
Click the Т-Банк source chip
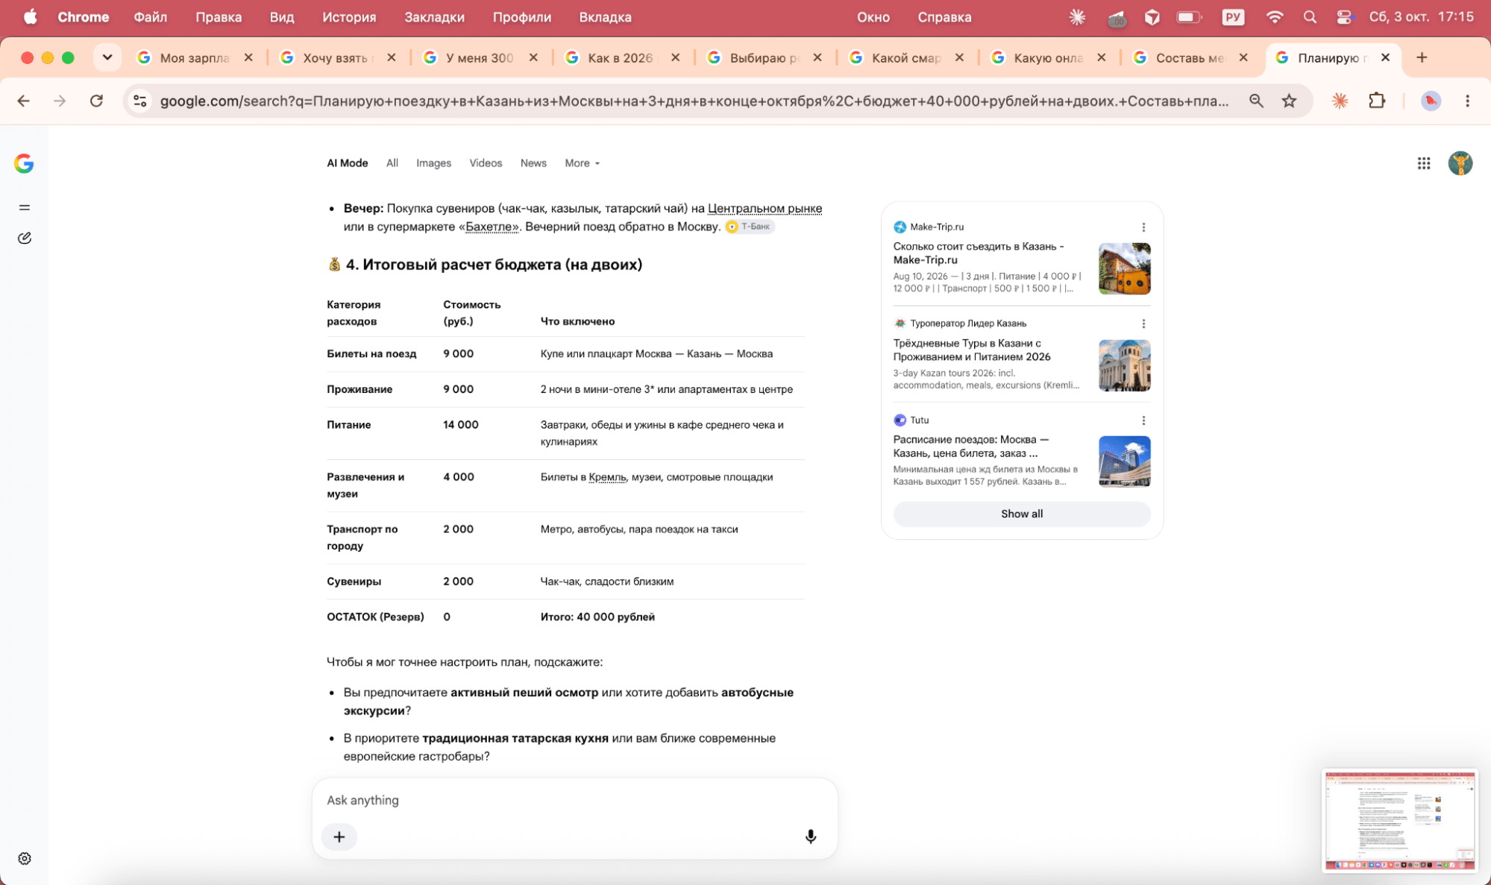point(750,227)
